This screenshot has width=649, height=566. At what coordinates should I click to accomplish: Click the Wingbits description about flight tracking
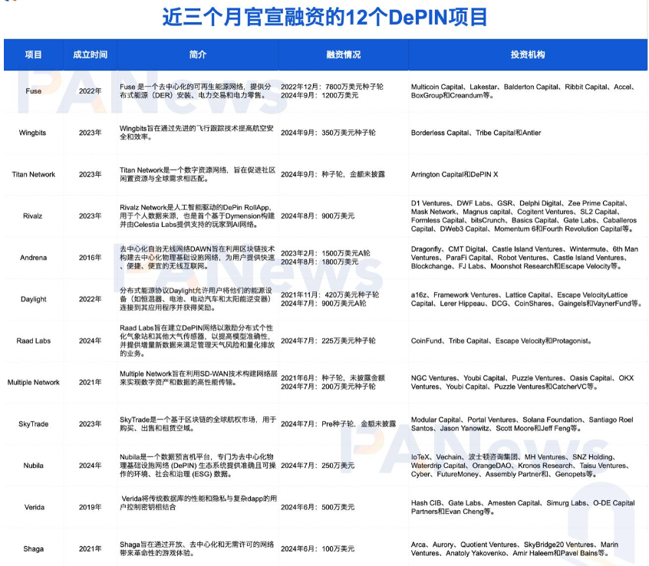point(196,133)
